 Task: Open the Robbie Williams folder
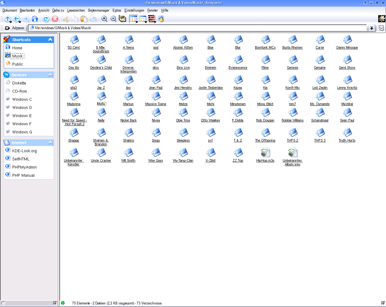coord(293,115)
